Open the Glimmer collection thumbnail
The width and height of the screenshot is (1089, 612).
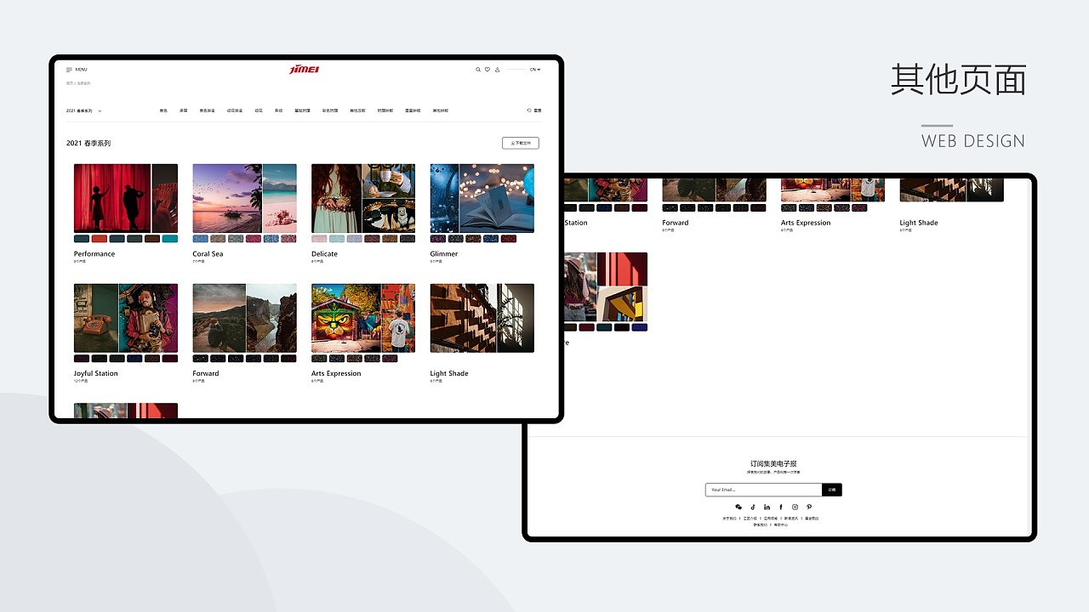(482, 198)
